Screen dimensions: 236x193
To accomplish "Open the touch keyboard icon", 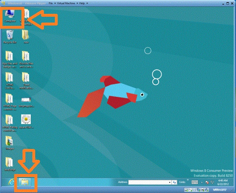I will click(195, 182).
